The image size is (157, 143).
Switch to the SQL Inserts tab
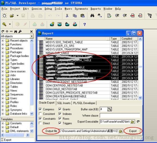[x=64, y=103]
